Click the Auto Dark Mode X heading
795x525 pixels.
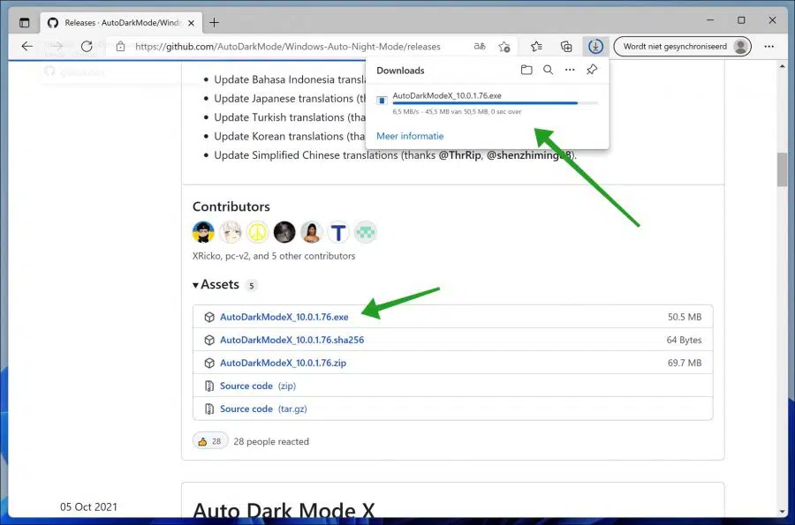click(284, 510)
